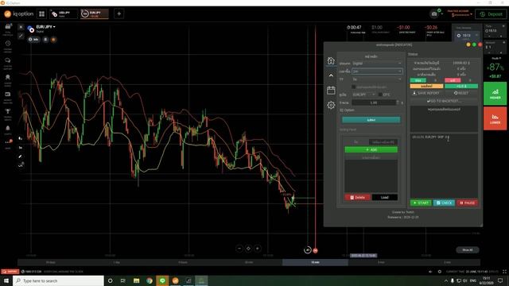Expand the EUR/JPY asset selector above chart
The width and height of the screenshot is (509, 286).
(46, 27)
